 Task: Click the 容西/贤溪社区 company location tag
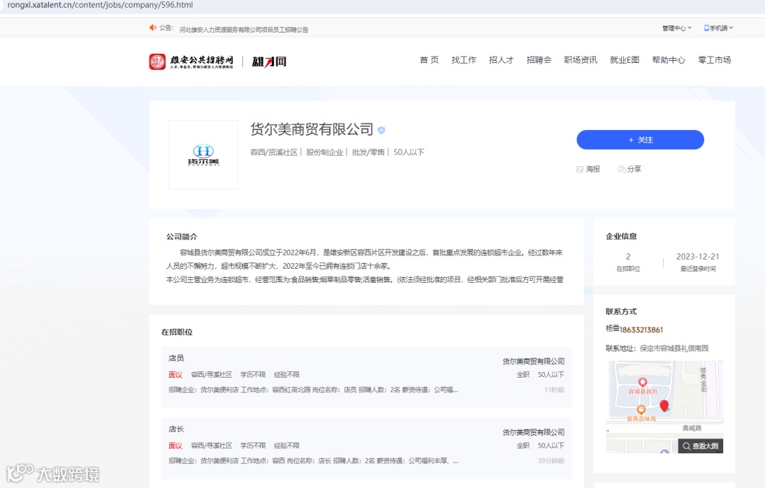(x=273, y=153)
